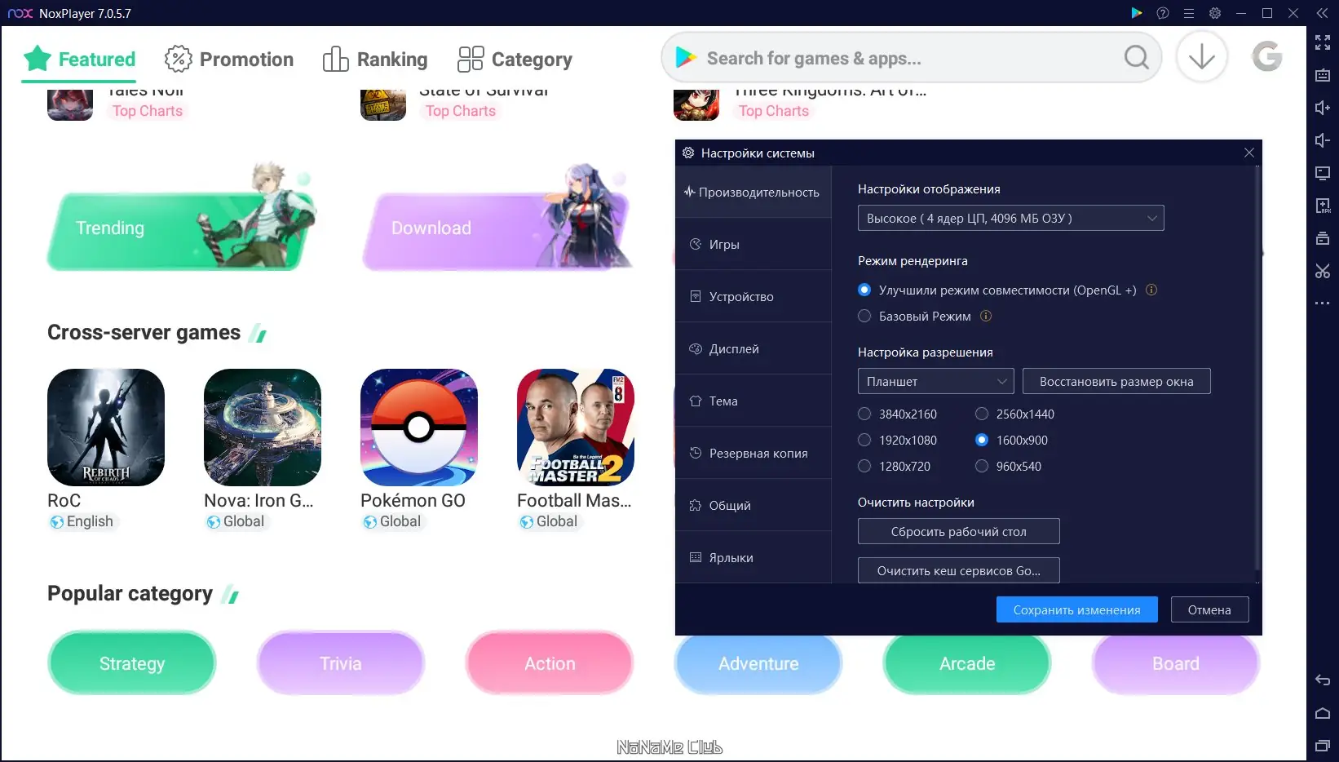The image size is (1339, 762).
Task: Choose the 2560x1440 resolution
Action: [982, 414]
